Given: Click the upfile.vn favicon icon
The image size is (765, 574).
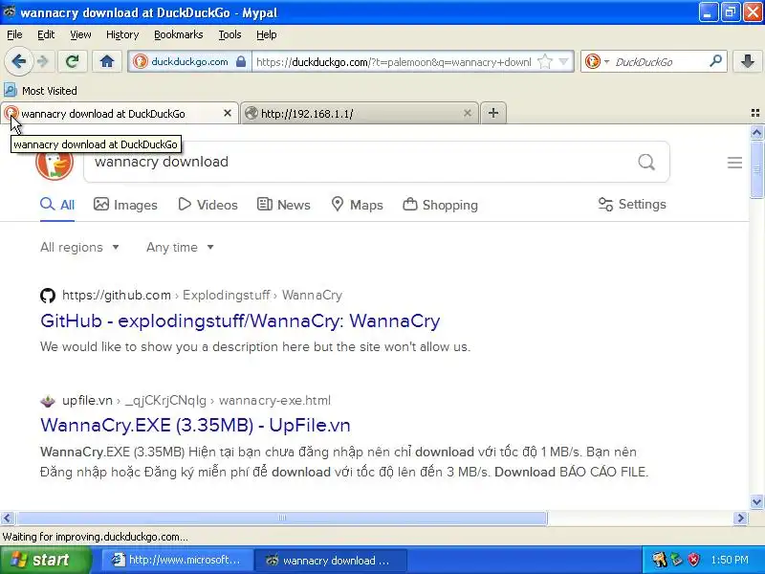Looking at the screenshot, I should pyautogui.click(x=48, y=401).
